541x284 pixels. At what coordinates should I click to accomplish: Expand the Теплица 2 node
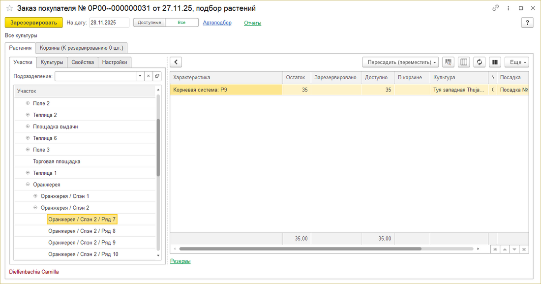click(28, 115)
